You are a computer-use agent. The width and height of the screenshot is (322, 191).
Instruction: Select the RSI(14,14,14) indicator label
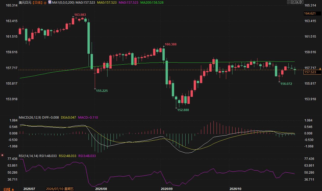coord(29,156)
